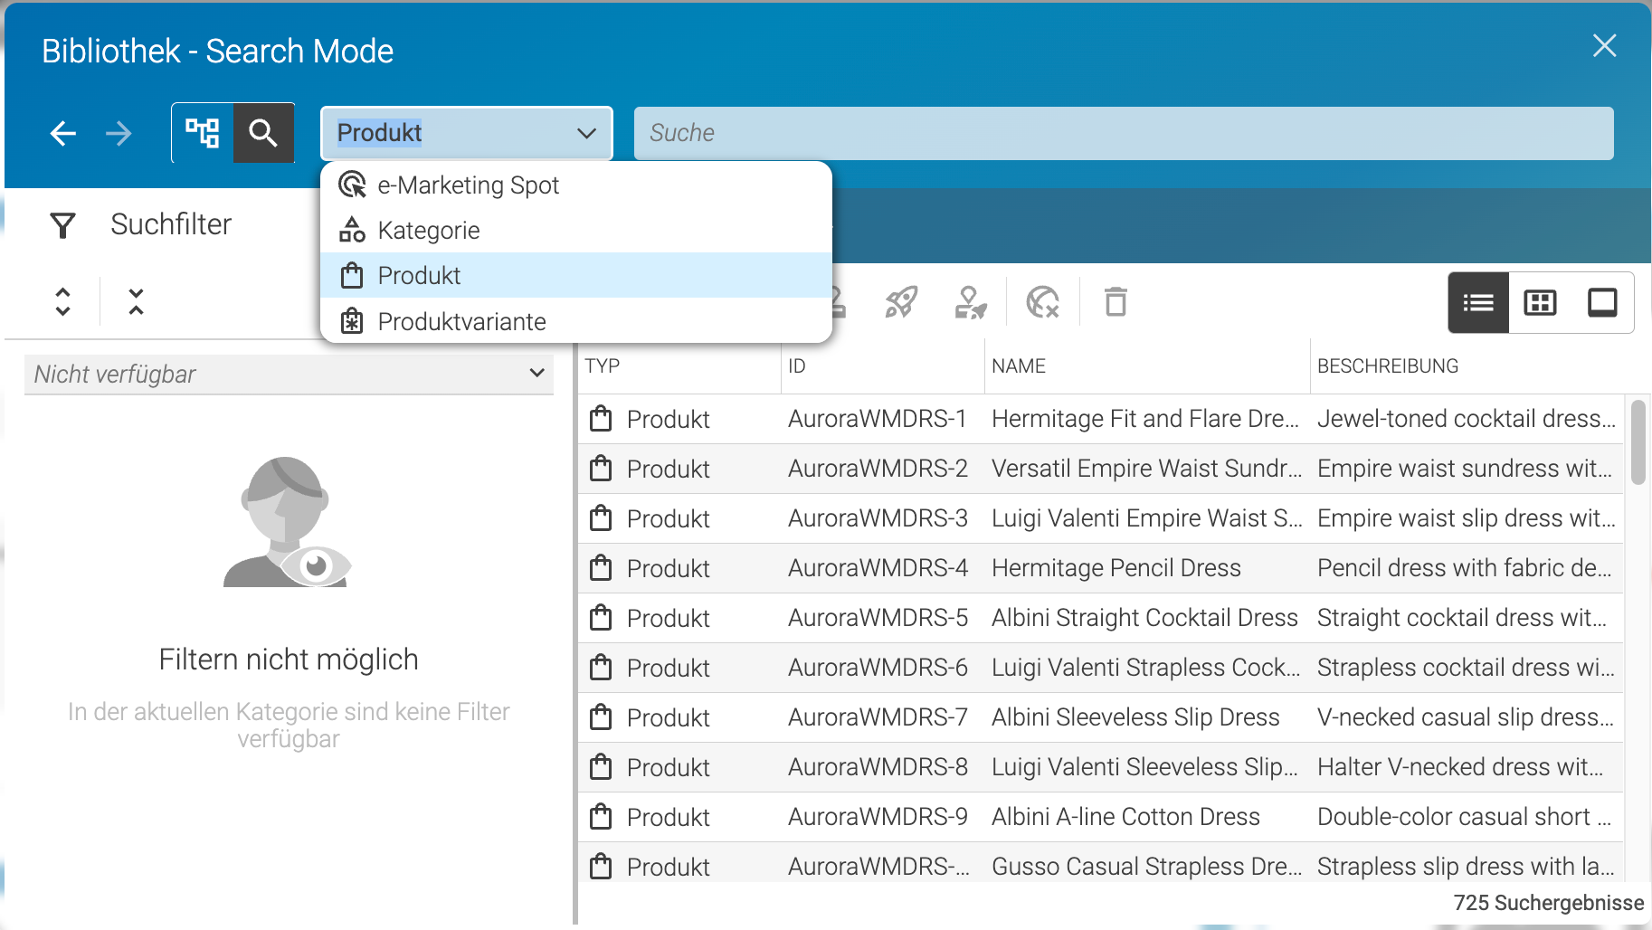1652x930 pixels.
Task: Switch to tree browse mode icon
Action: 203,132
